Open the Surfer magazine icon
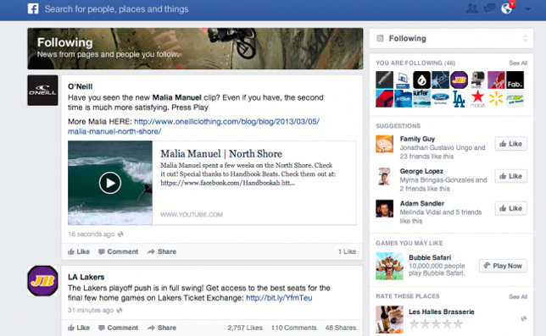Viewport: 546px width, 336px height. pos(421,99)
